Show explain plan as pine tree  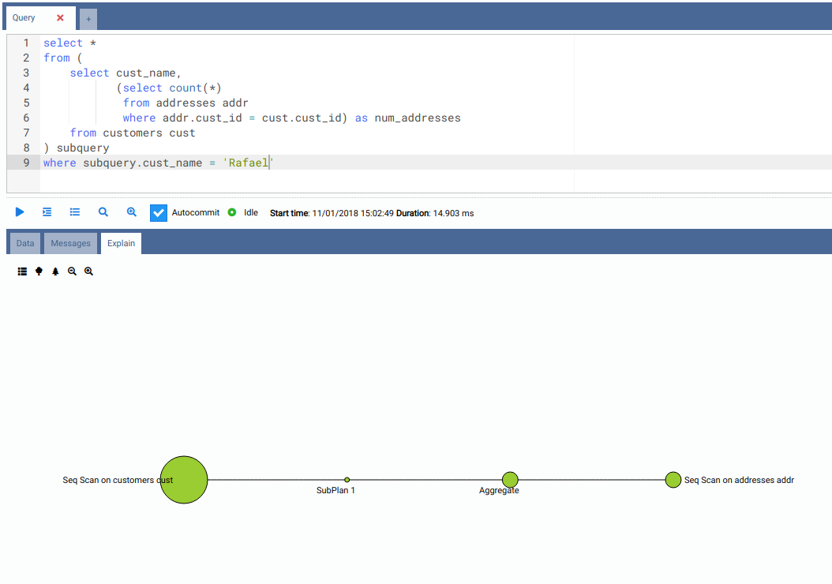point(55,271)
